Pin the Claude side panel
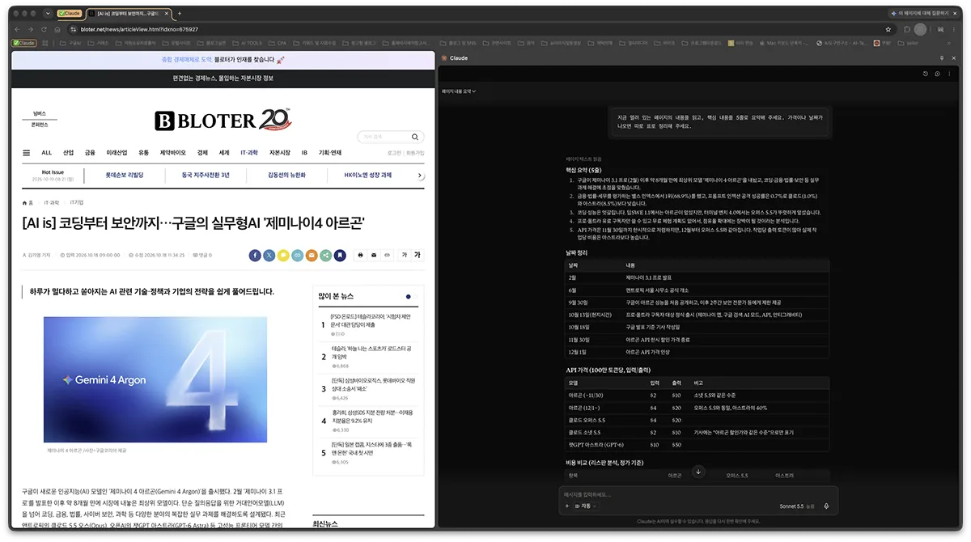Screen dimensions: 971x542 [x=941, y=58]
